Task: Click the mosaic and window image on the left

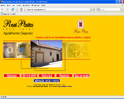Action: pos(17,50)
